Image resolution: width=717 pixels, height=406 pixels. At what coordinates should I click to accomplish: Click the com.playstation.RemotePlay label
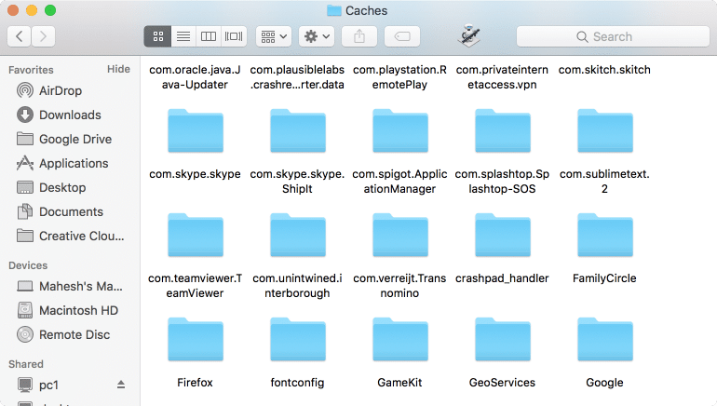pos(399,76)
